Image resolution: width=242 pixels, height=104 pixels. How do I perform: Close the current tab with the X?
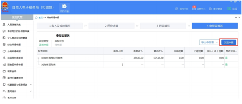tap(239, 17)
